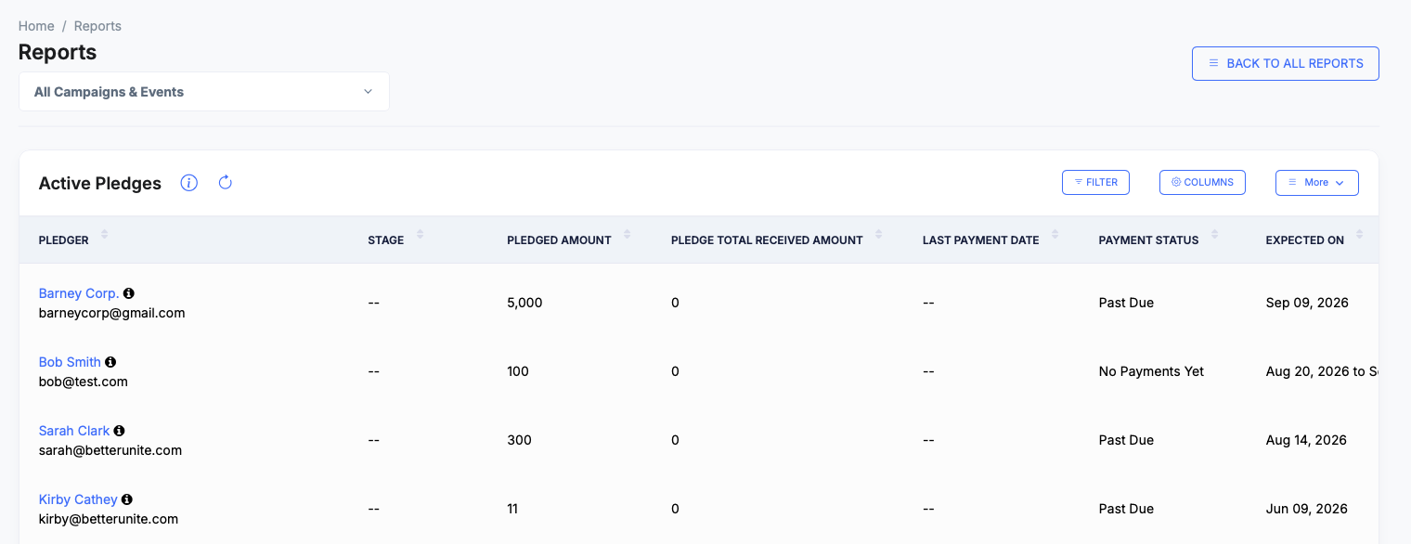Viewport: 1411px width, 544px height.
Task: Go back to all reports
Action: coord(1286,63)
